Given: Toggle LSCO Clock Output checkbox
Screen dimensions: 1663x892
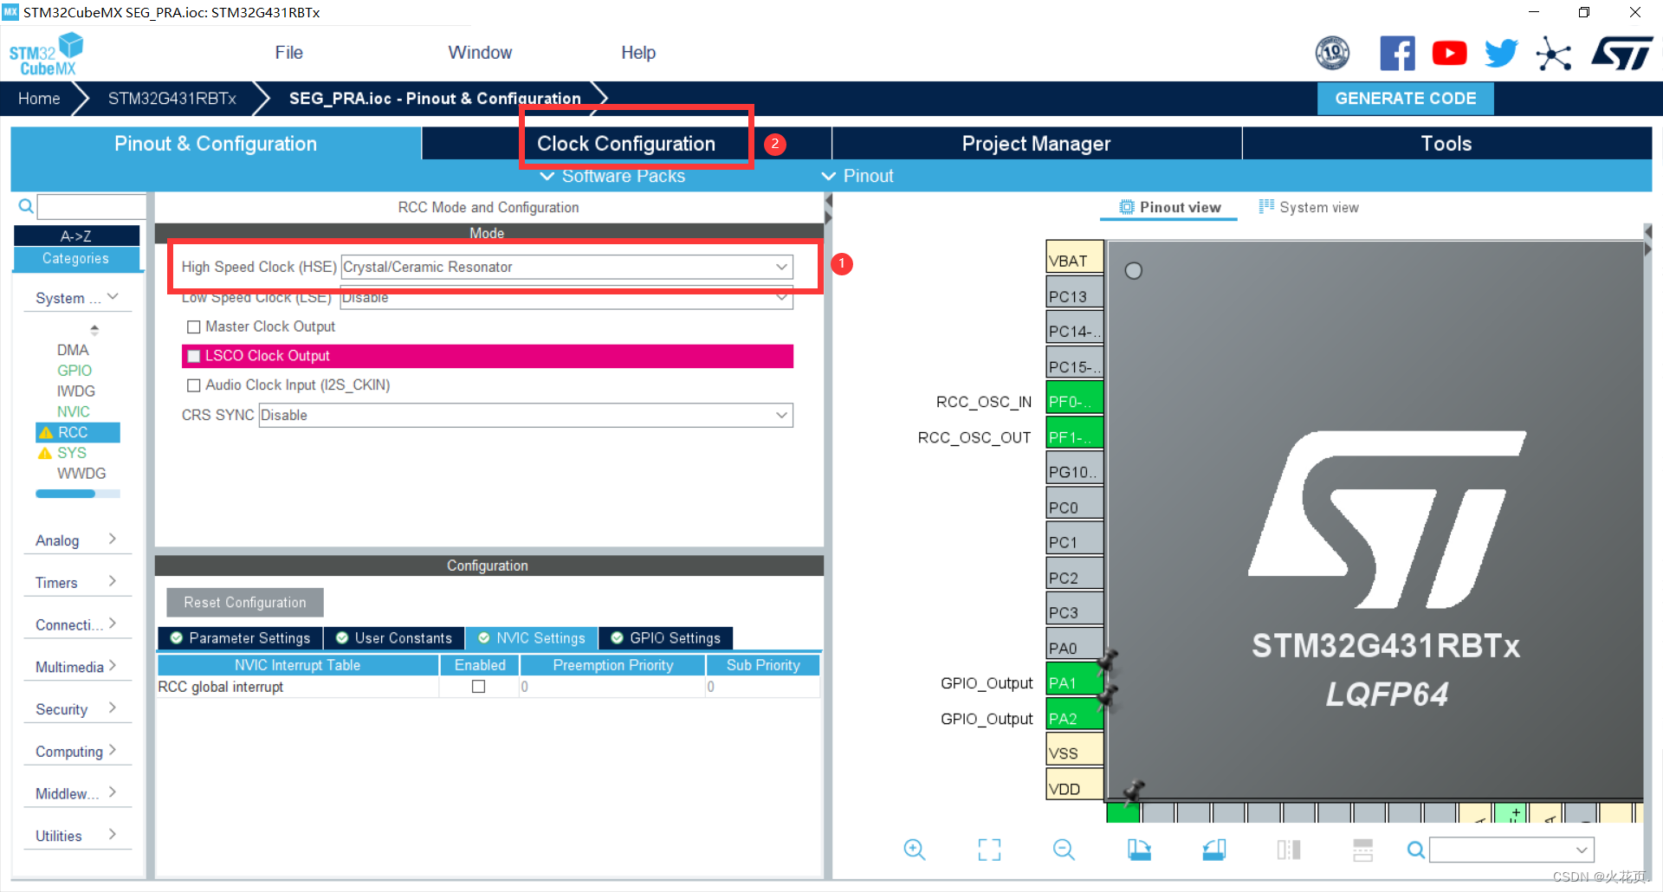Looking at the screenshot, I should tap(194, 356).
